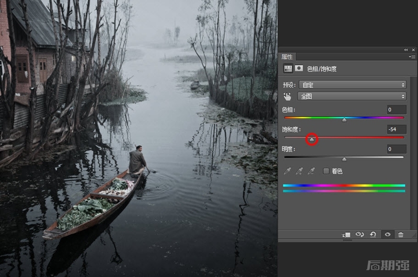
Task: Click the 色相 label text
Action: 288,110
